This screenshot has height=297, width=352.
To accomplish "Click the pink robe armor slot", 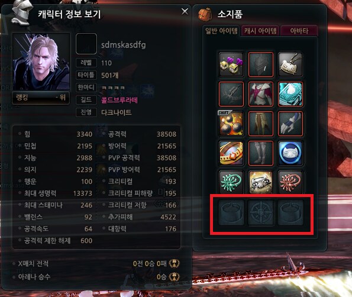I will click(x=261, y=94).
